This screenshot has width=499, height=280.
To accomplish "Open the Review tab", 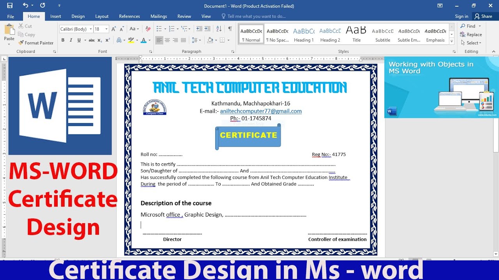I will pos(184,16).
